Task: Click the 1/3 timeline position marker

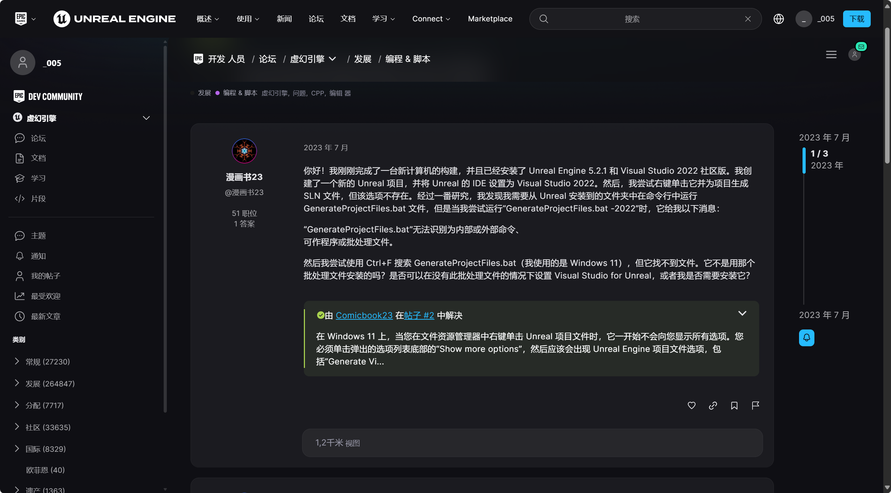Action: pos(819,154)
